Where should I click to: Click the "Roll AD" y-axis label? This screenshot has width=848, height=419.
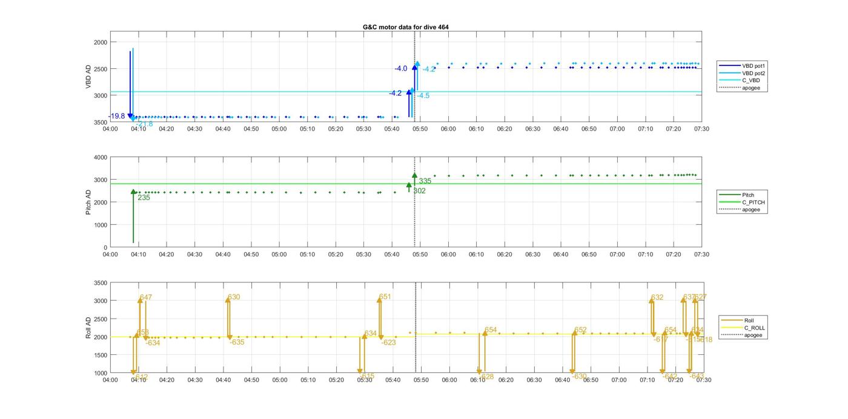88,328
